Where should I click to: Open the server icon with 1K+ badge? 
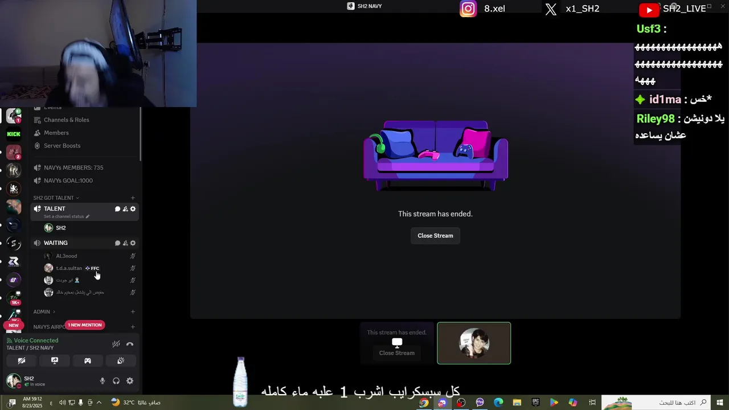coord(14,298)
